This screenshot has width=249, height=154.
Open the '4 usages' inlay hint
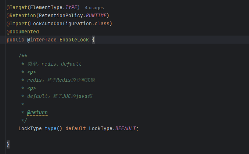[x=94, y=8]
